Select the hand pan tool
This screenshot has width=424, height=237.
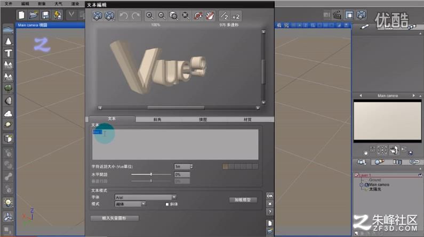click(210, 16)
